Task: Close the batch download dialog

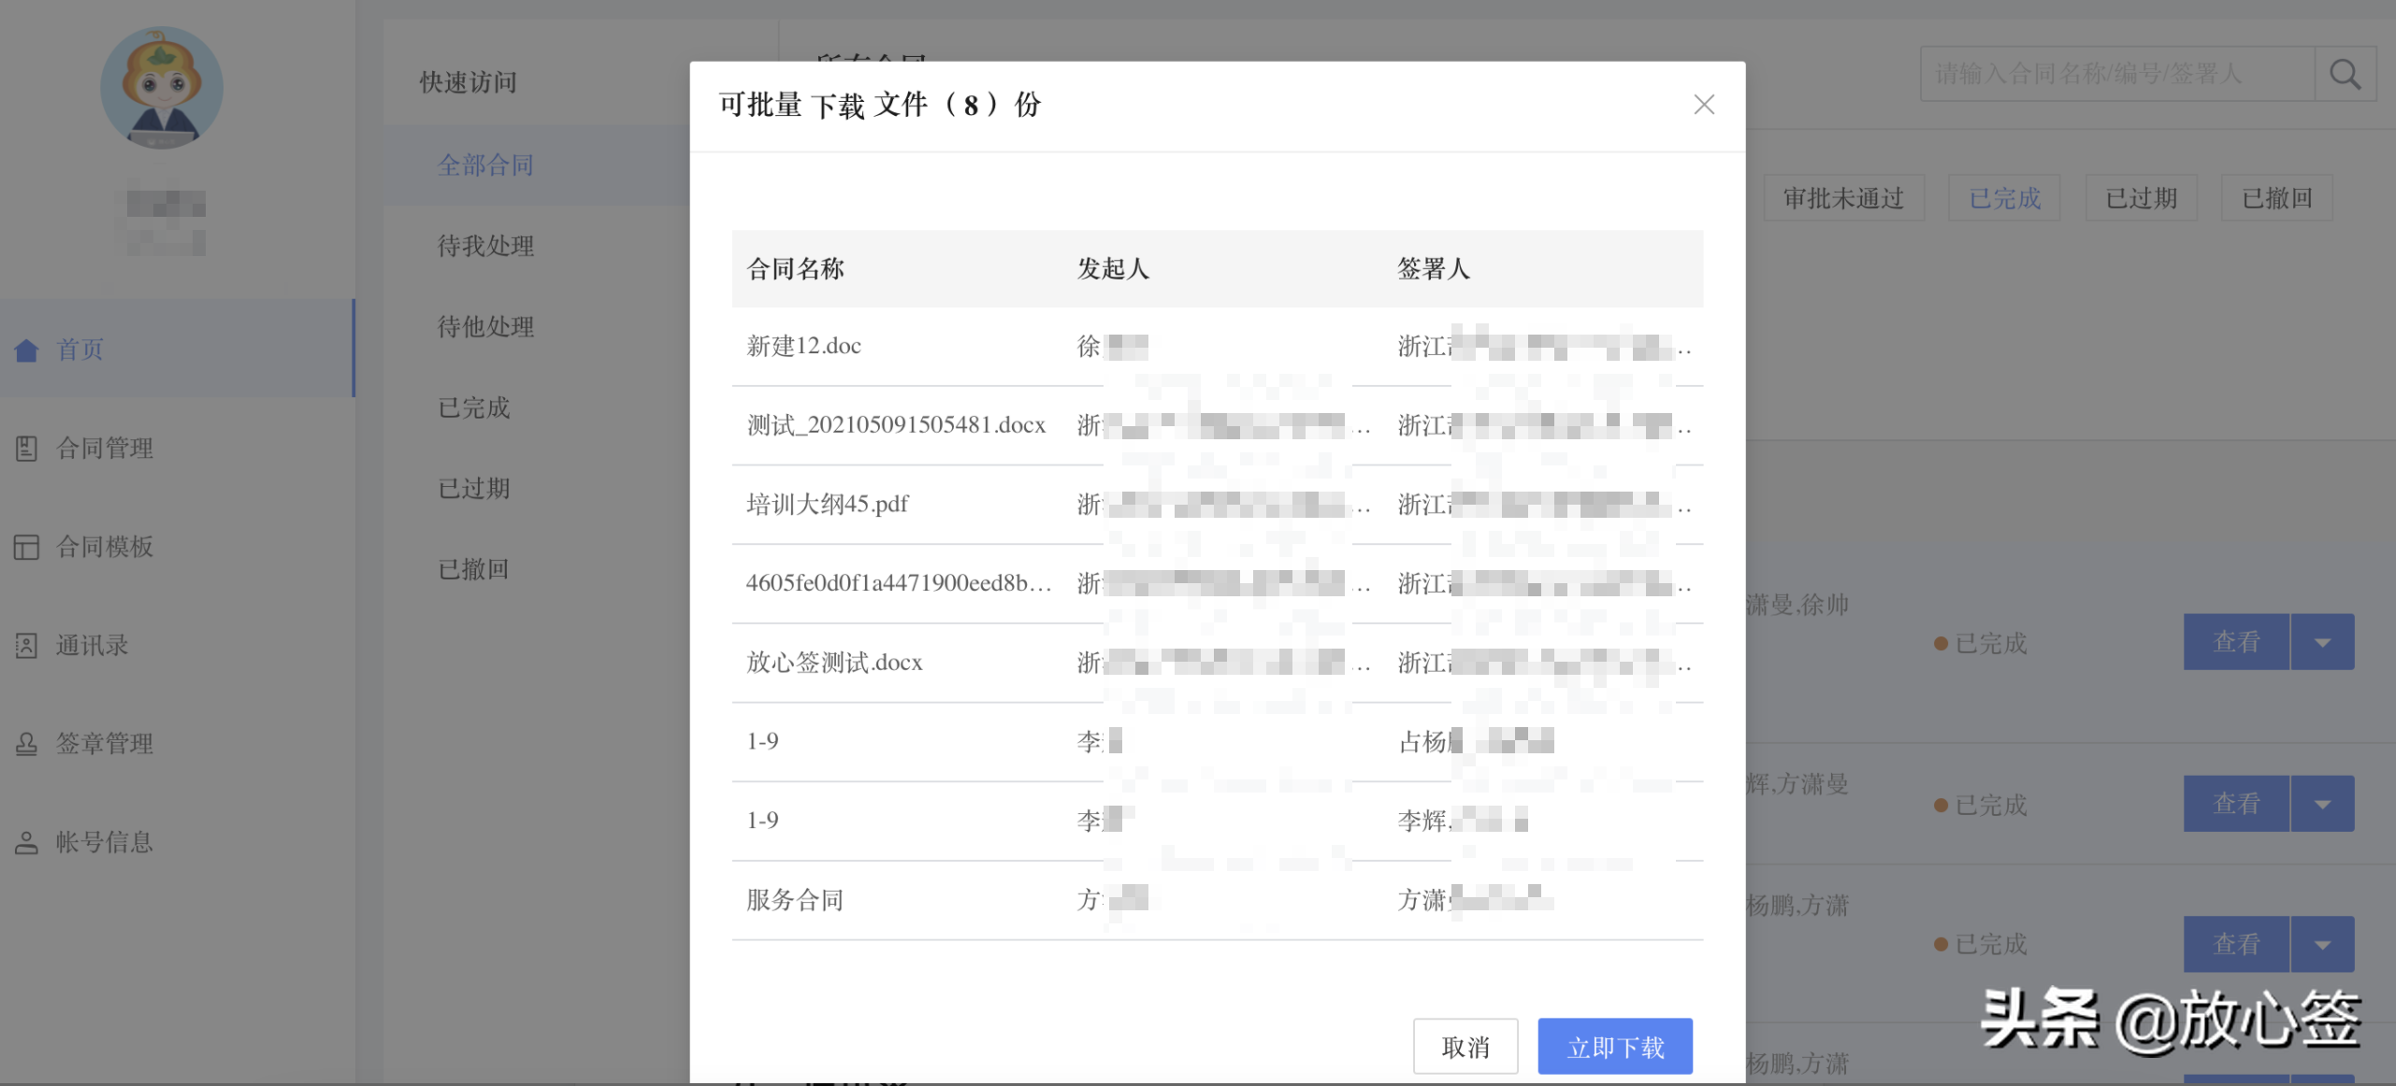Action: pyautogui.click(x=1705, y=105)
